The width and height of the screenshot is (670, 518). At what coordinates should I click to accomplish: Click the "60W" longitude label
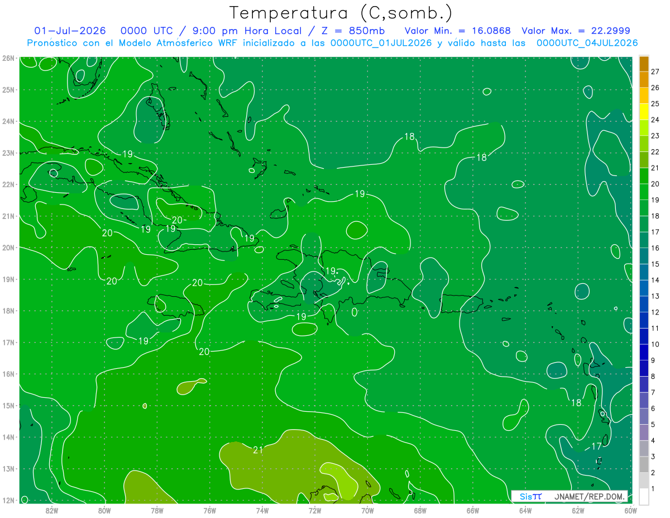click(x=631, y=510)
